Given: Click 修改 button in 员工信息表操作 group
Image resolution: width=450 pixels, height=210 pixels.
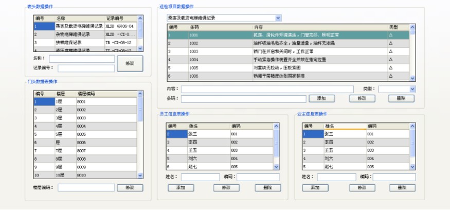Looking at the screenshot, I should coord(226,188).
